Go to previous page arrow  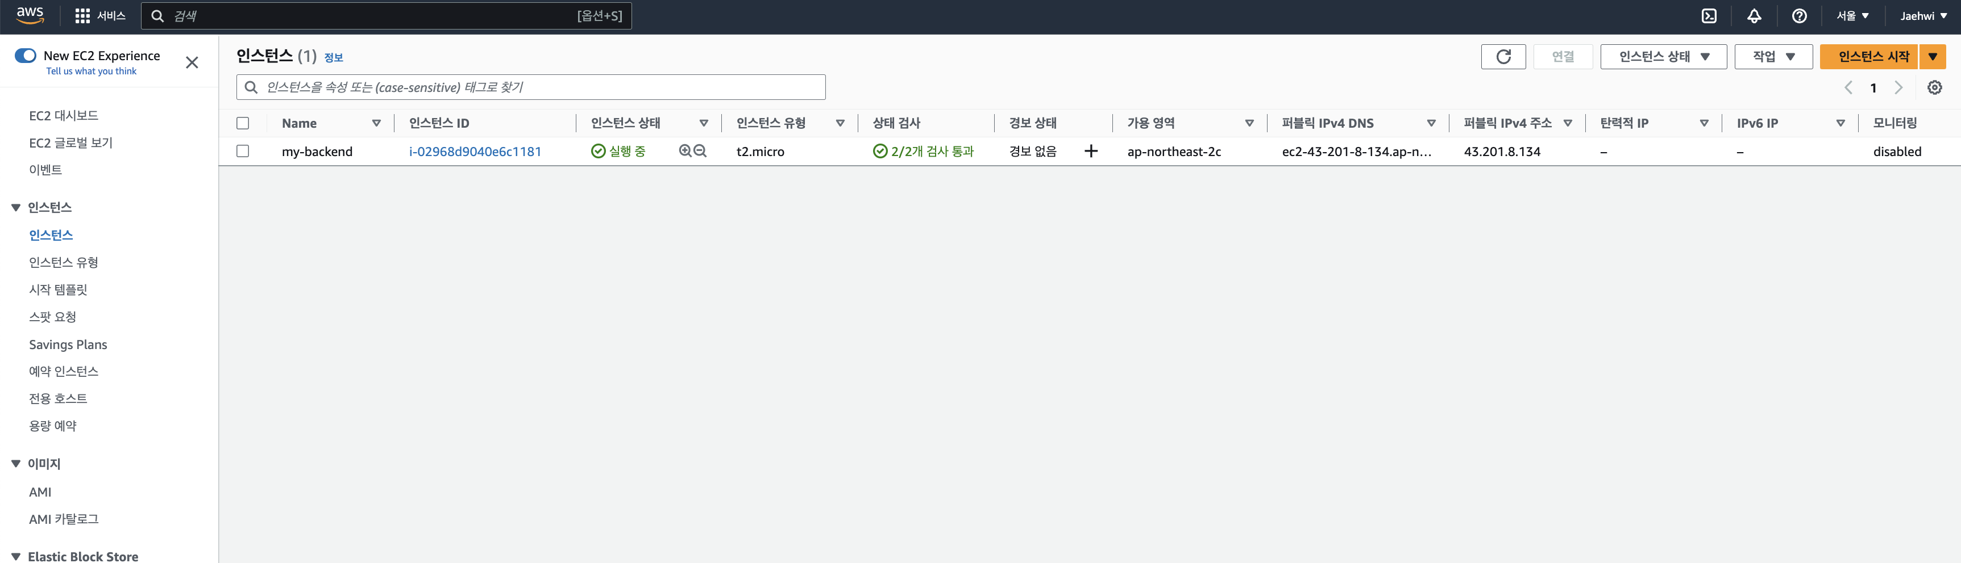pyautogui.click(x=1848, y=87)
